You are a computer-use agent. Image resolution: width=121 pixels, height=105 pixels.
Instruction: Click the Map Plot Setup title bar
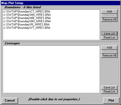coord(60,3)
